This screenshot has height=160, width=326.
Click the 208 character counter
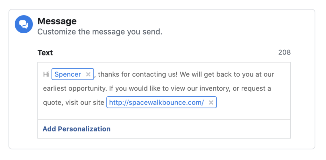tap(284, 52)
